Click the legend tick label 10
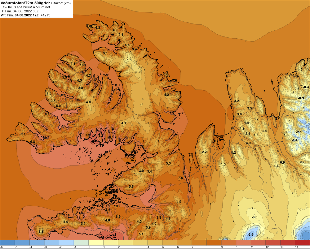Screen dimensions: 310x249 [237, 247]
